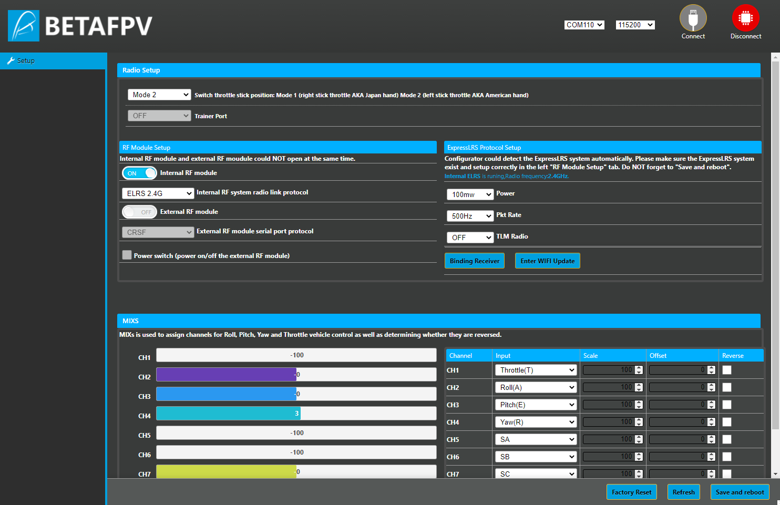Click the Refresh button
Image resolution: width=780 pixels, height=505 pixels.
tap(683, 492)
